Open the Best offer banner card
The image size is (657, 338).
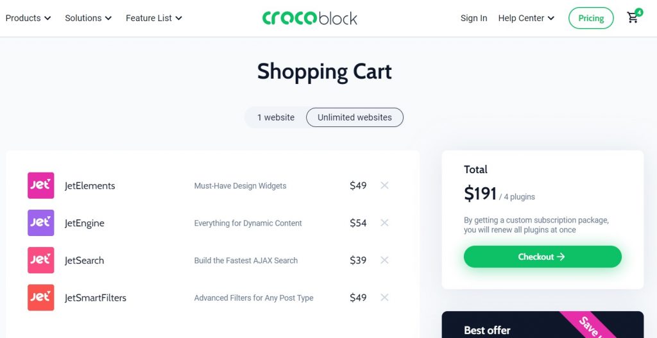tap(543, 325)
